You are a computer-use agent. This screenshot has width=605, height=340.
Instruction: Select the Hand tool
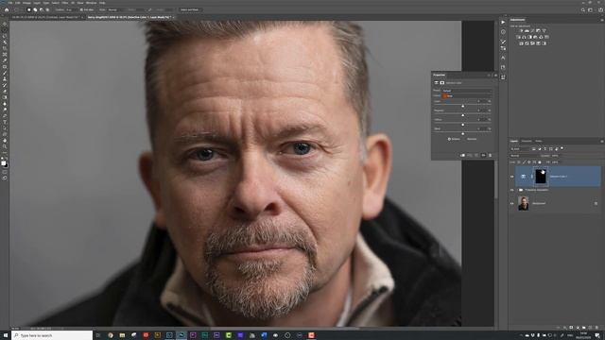(x=5, y=141)
